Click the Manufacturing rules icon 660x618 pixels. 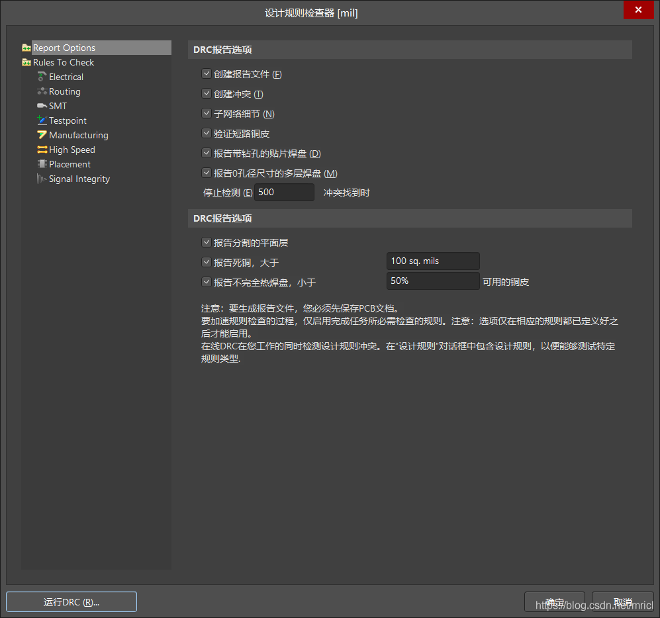pos(42,135)
